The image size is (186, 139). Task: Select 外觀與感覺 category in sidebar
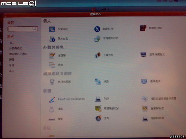click(15, 48)
